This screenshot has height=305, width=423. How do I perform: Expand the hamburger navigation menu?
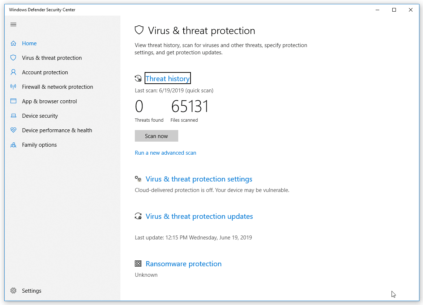(13, 24)
